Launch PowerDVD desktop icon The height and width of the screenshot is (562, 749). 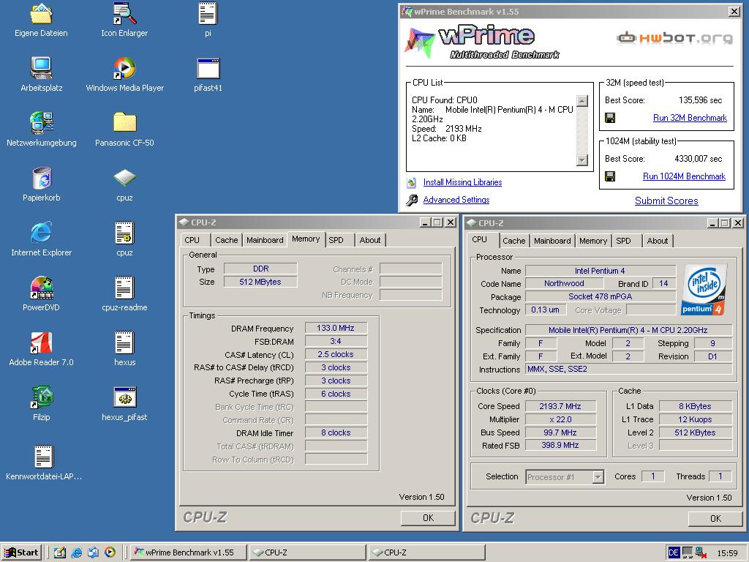[x=41, y=288]
